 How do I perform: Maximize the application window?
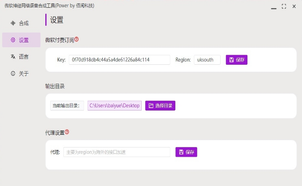[x=284, y=6]
